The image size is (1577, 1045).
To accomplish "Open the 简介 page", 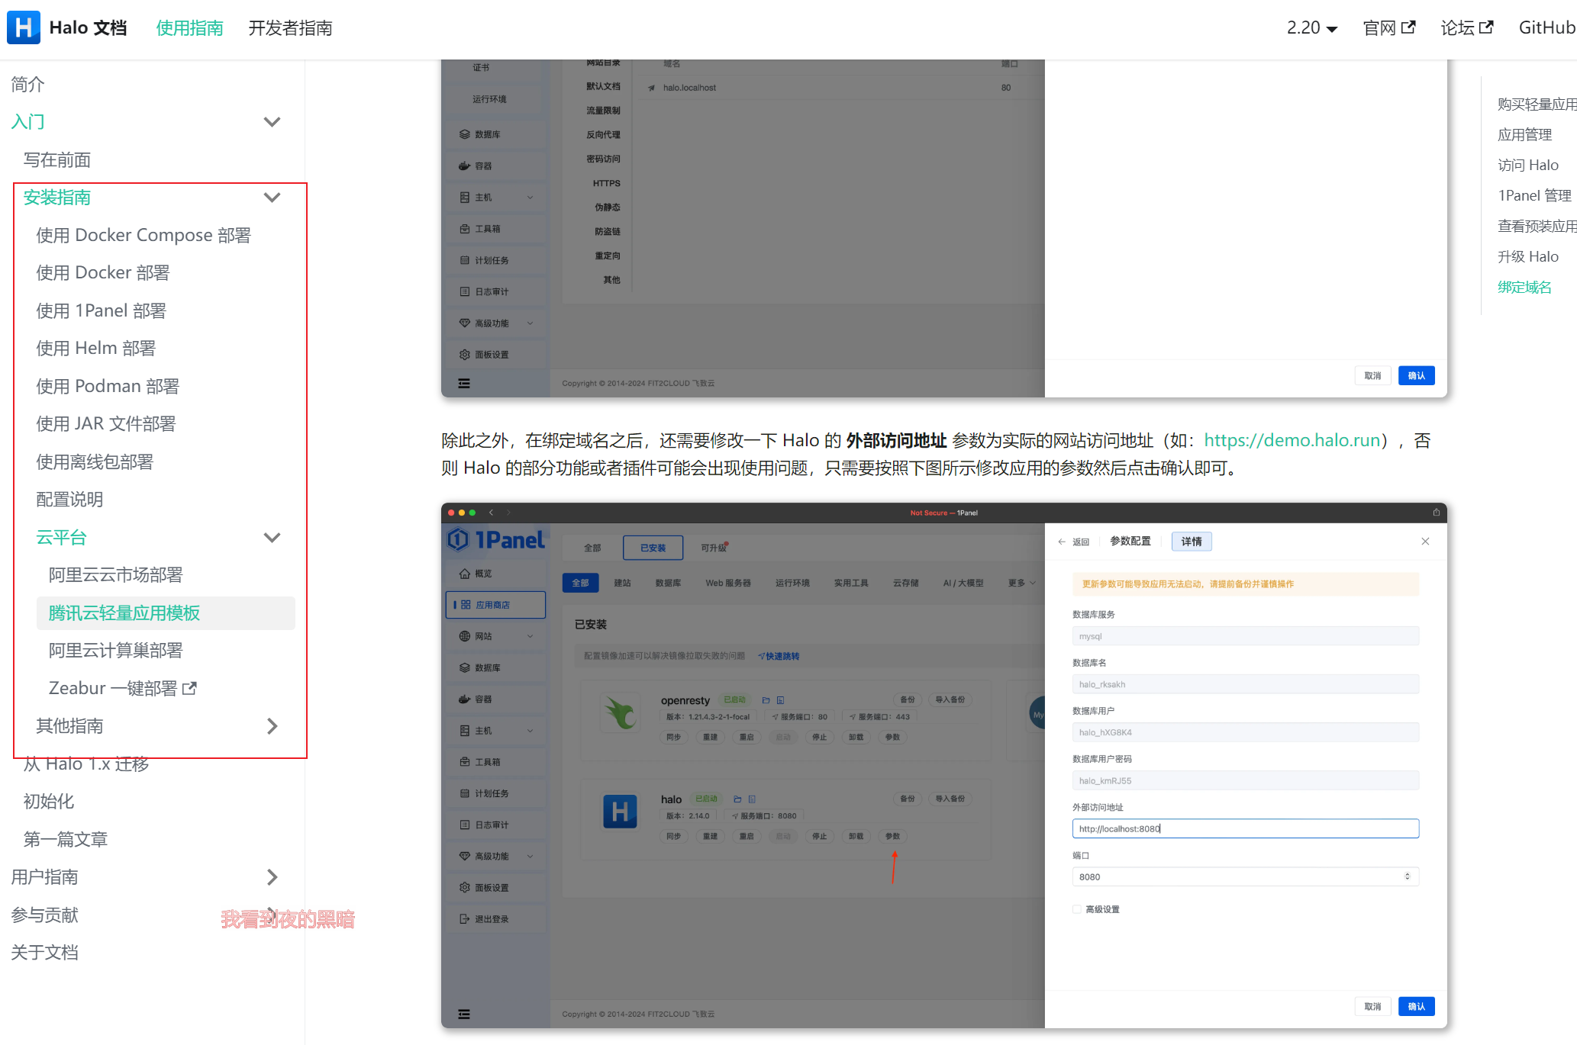I will pos(28,84).
